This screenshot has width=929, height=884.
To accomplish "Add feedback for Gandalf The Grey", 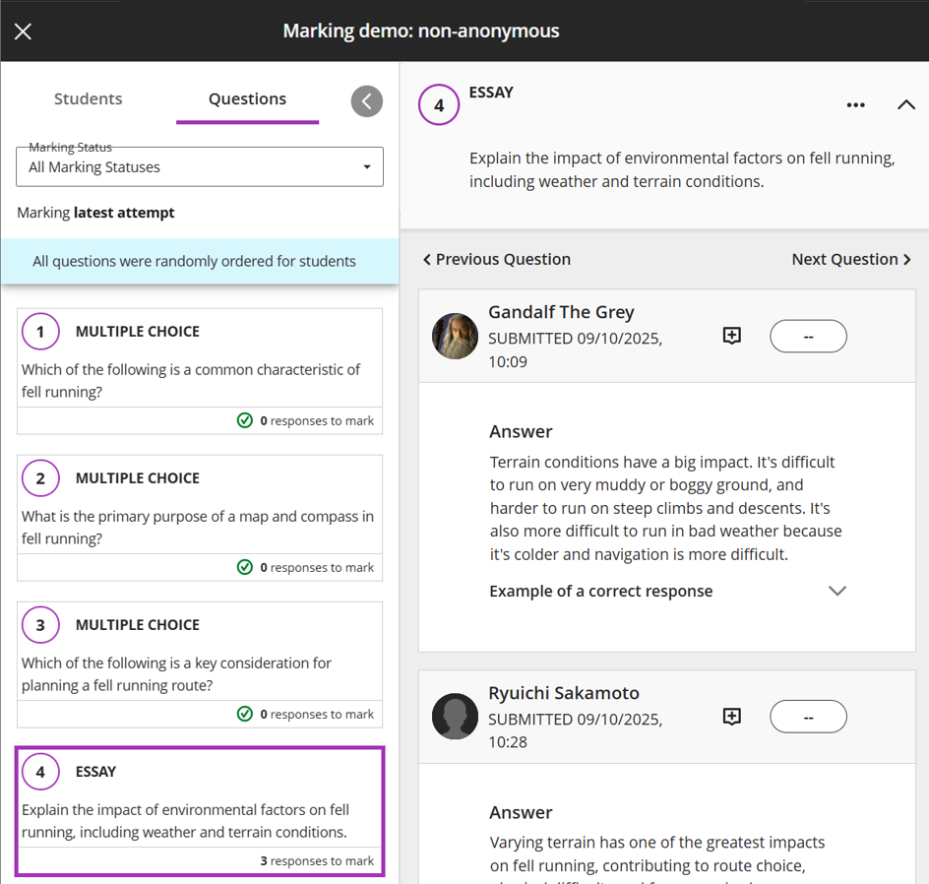I will pyautogui.click(x=731, y=336).
